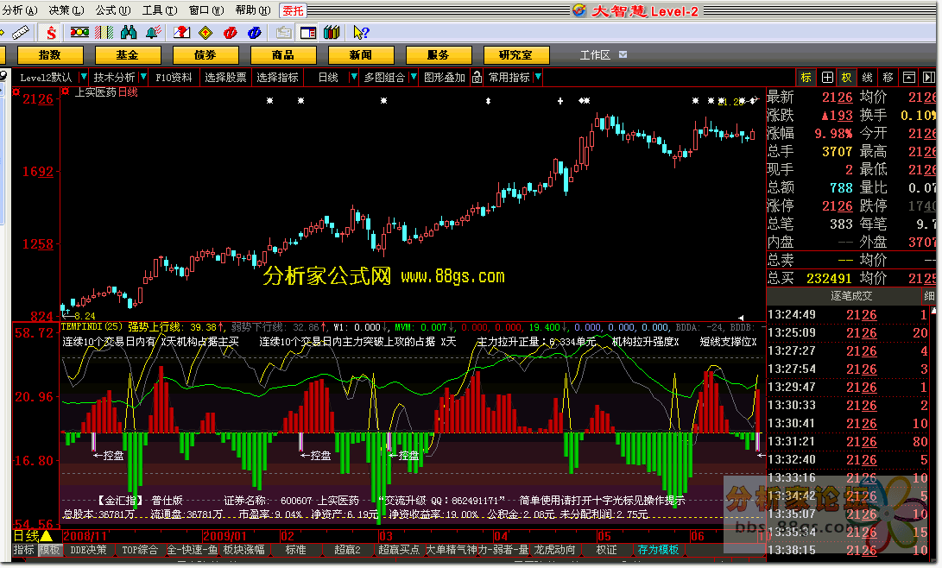Click the blue phi symbol icon
This screenshot has width=942, height=568.
click(x=254, y=33)
